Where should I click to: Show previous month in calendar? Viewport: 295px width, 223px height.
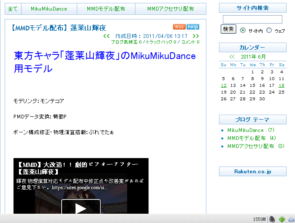point(232,56)
